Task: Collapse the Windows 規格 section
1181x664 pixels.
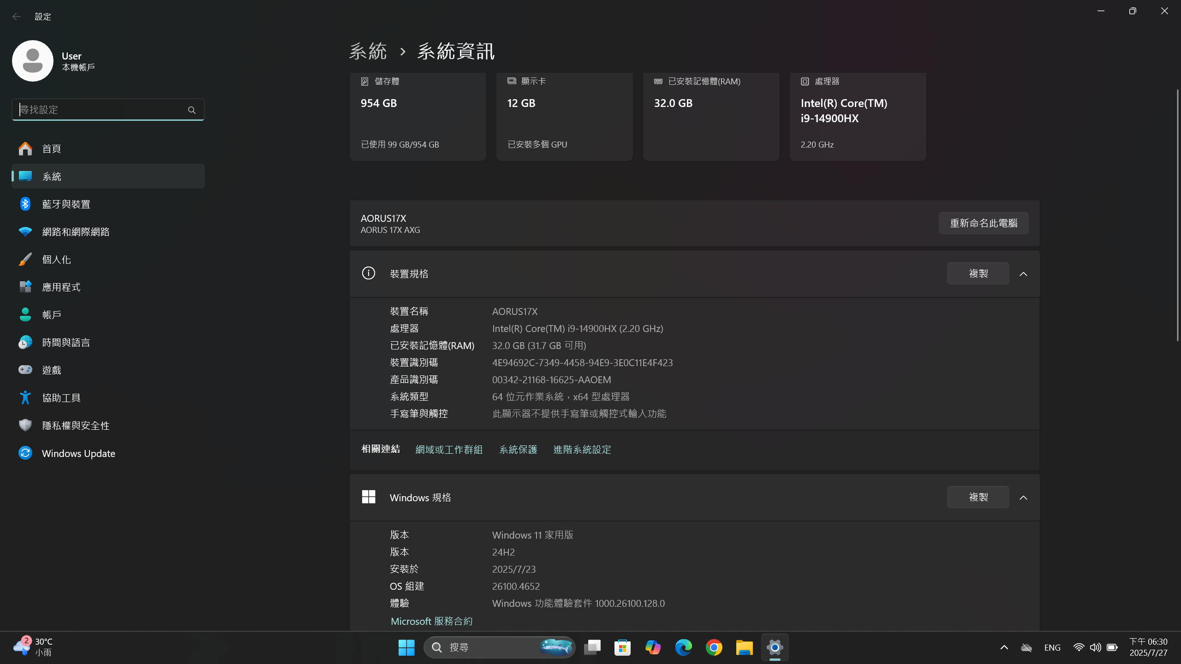Action: [1023, 498]
